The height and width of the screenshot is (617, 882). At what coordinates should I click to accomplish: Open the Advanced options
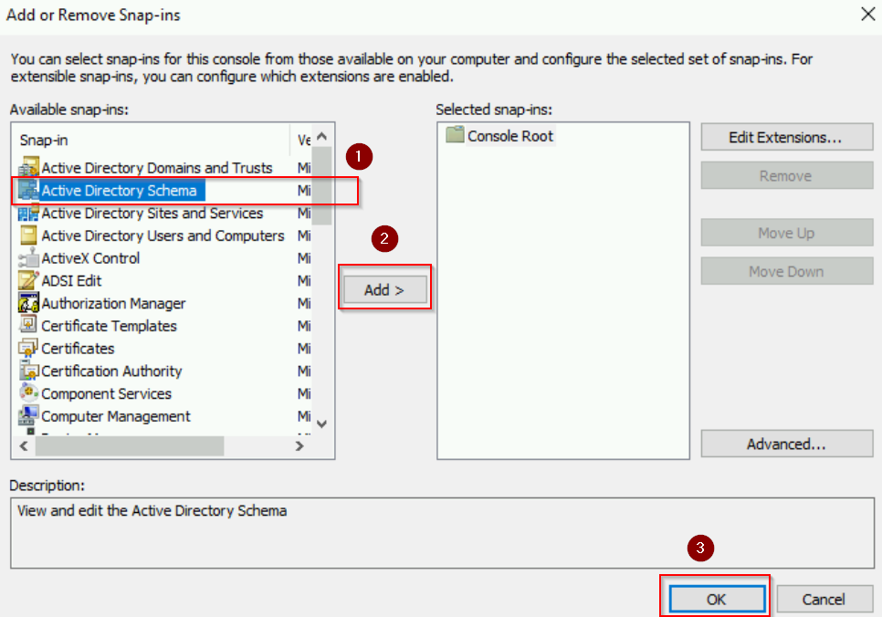[x=786, y=444]
